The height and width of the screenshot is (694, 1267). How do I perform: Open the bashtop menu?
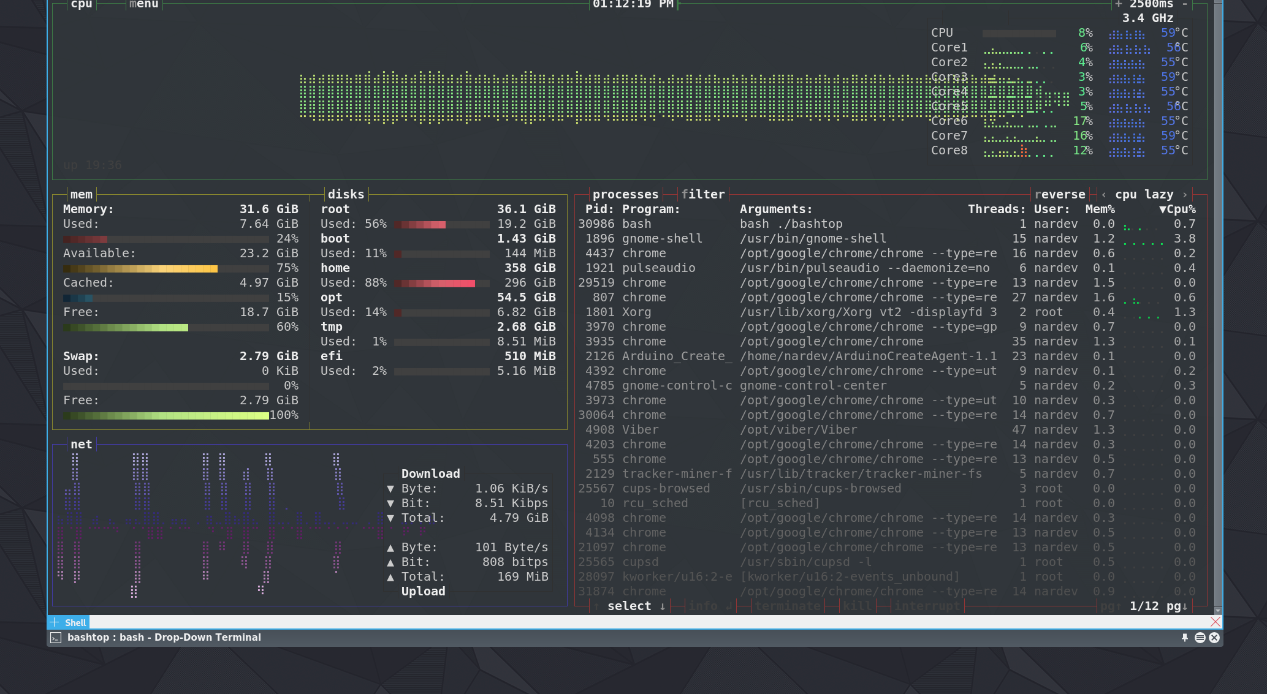143,5
